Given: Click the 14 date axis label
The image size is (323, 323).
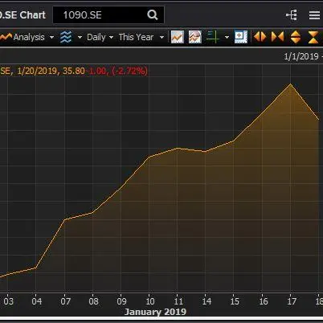Looking at the screenshot, I should [x=206, y=301].
